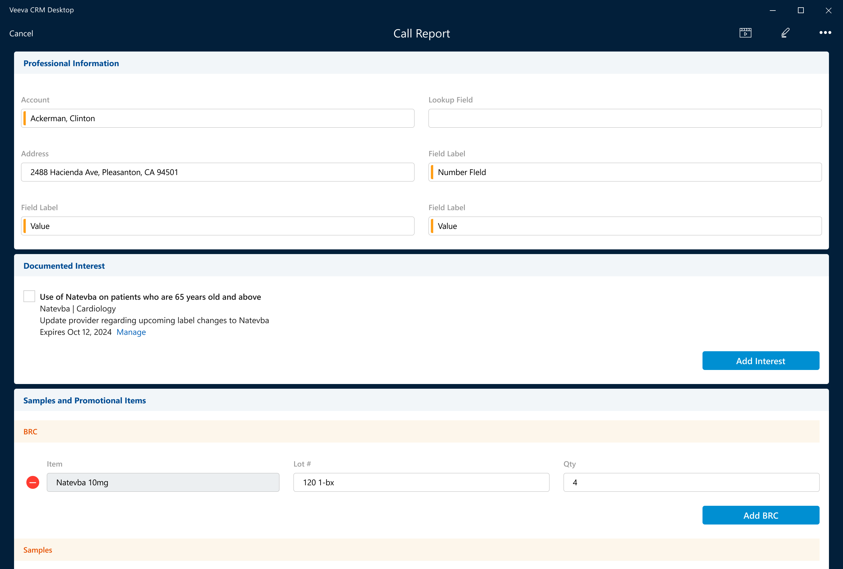
Task: Open the Manage link for interest
Action: 131,332
